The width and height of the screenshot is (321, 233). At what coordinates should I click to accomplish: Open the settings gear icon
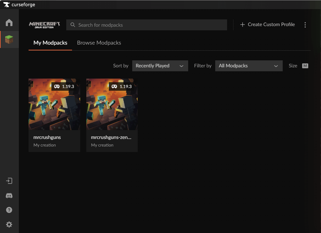9,225
